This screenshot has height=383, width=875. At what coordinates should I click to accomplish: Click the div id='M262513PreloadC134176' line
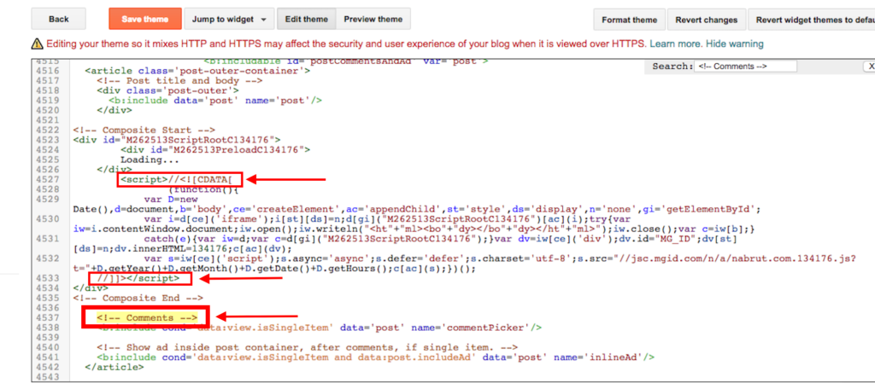(214, 150)
